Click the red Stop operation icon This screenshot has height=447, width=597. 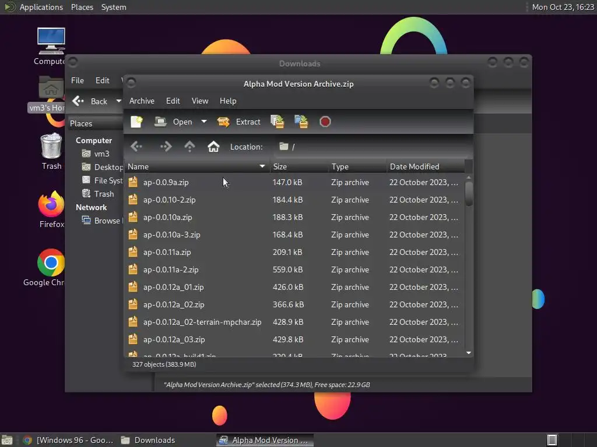pyautogui.click(x=325, y=122)
